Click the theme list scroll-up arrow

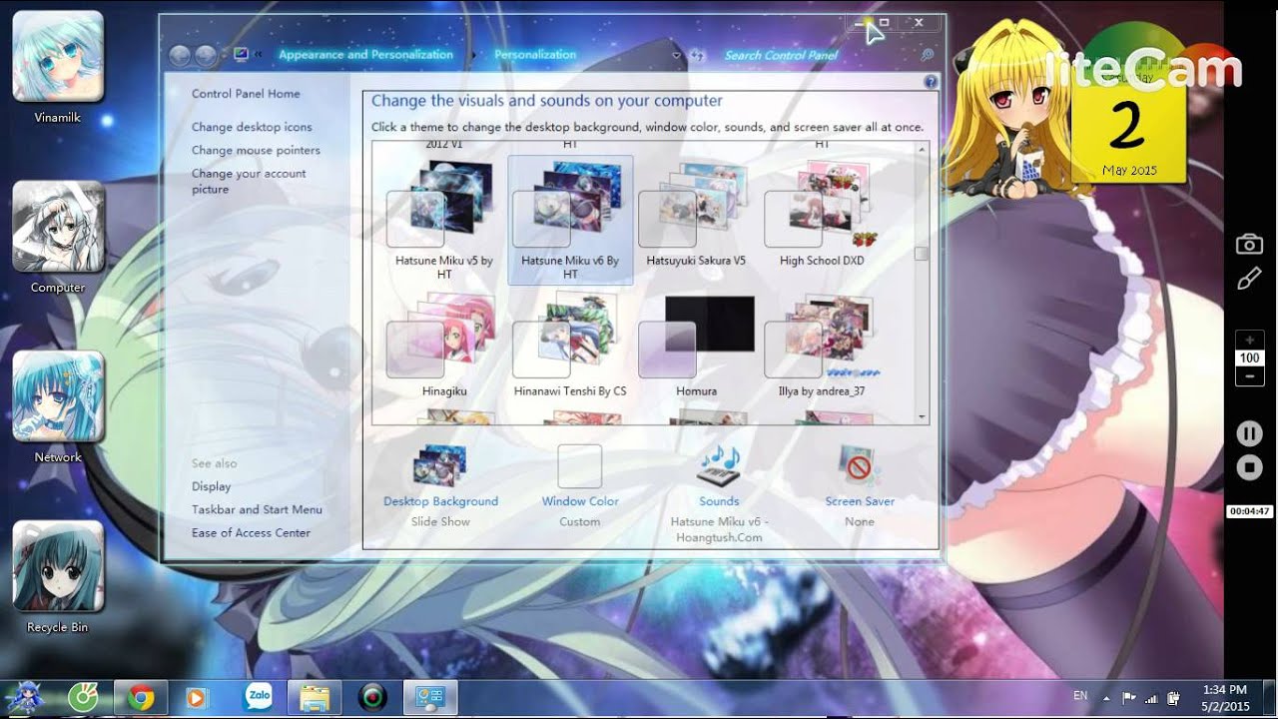tap(922, 149)
